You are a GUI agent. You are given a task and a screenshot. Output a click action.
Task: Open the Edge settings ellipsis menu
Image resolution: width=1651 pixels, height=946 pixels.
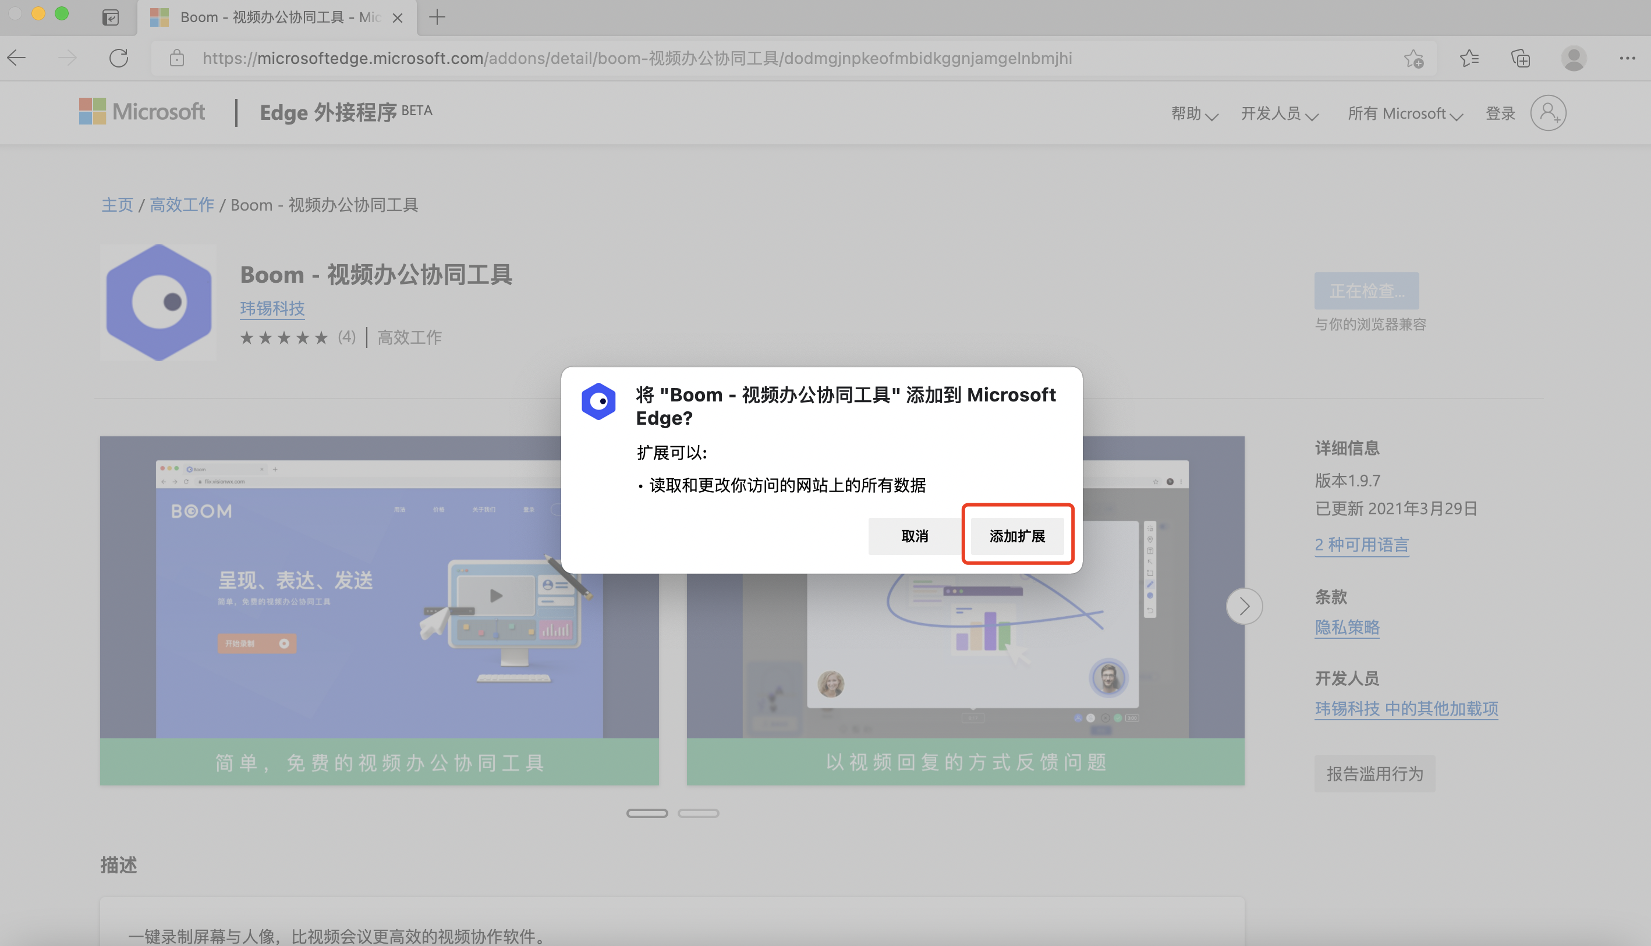(x=1627, y=59)
